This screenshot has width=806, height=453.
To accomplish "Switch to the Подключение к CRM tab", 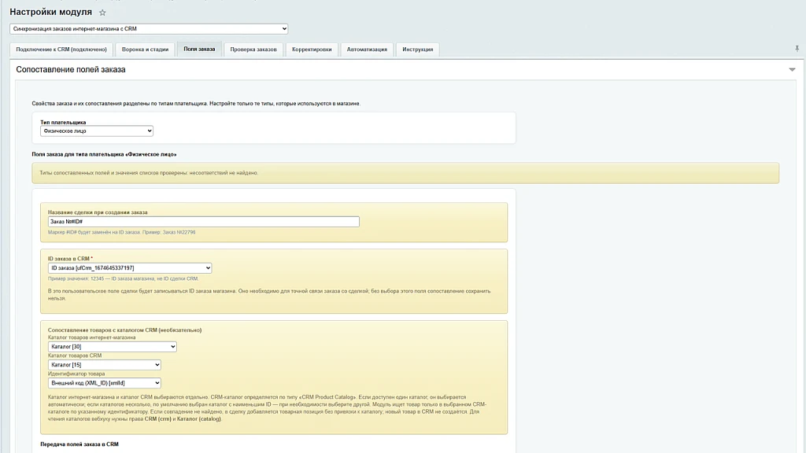I will coord(61,50).
